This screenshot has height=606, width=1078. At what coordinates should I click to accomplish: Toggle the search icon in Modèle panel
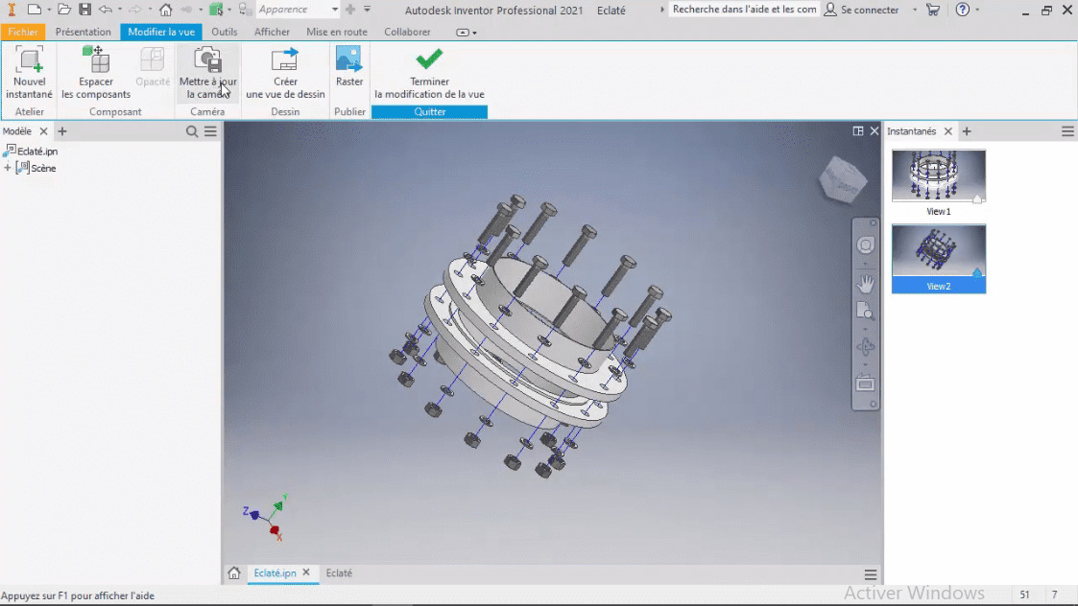(192, 131)
